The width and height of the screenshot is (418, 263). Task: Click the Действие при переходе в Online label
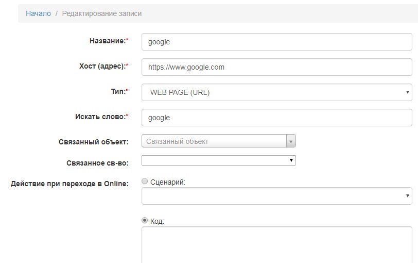click(69, 183)
